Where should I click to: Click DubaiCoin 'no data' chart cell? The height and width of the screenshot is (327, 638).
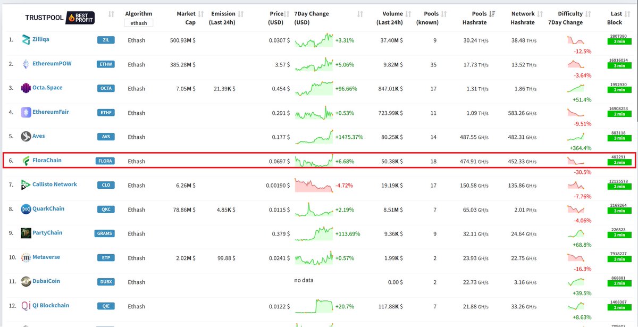tap(304, 280)
